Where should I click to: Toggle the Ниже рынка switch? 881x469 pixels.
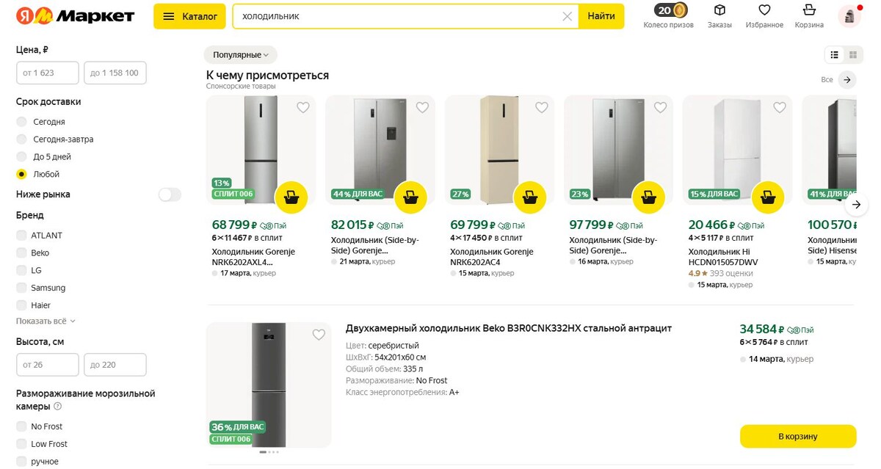(170, 194)
